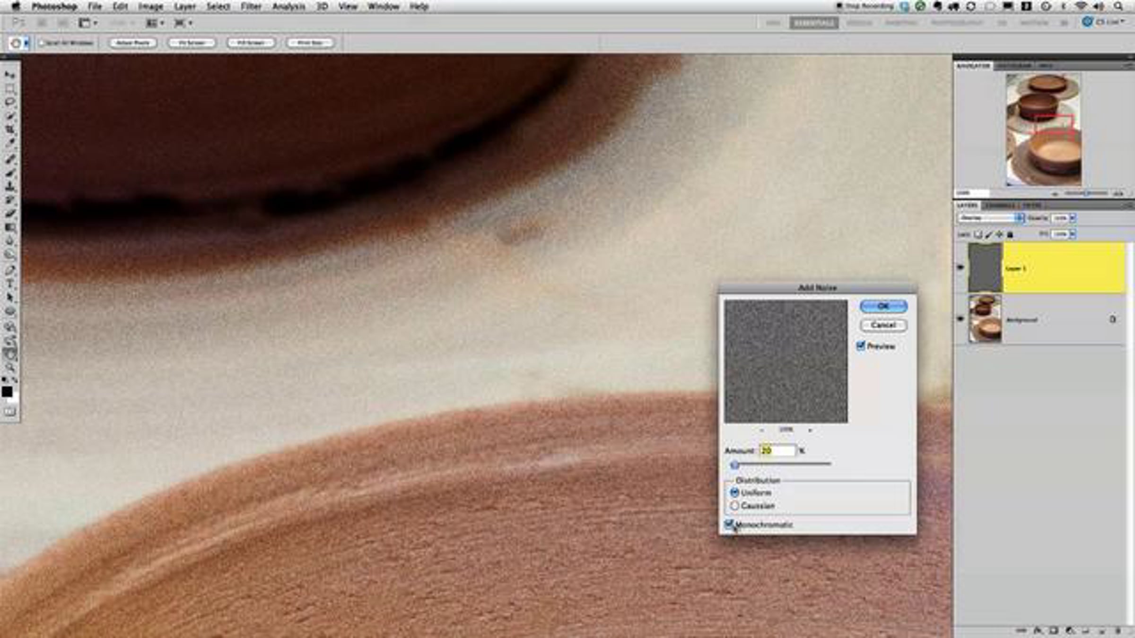Click OK in the Add Noise dialog
The height and width of the screenshot is (638, 1135).
[x=883, y=306]
